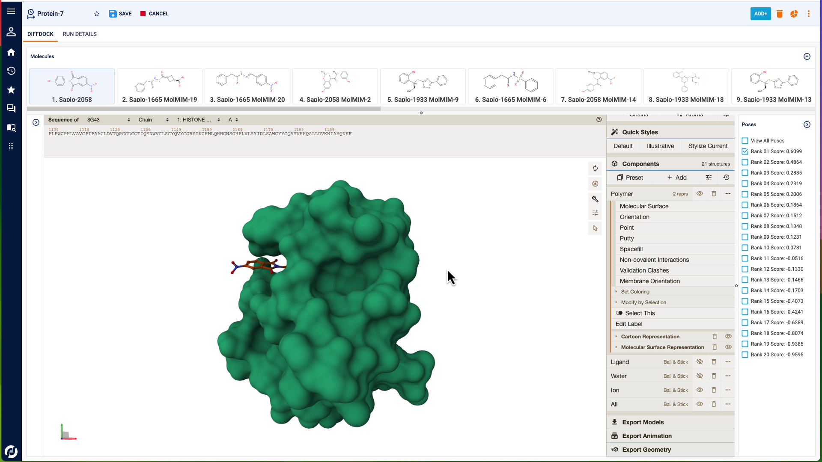Screen dimensions: 822x462
Task: Delete the Ligand component
Action: pos(714,362)
